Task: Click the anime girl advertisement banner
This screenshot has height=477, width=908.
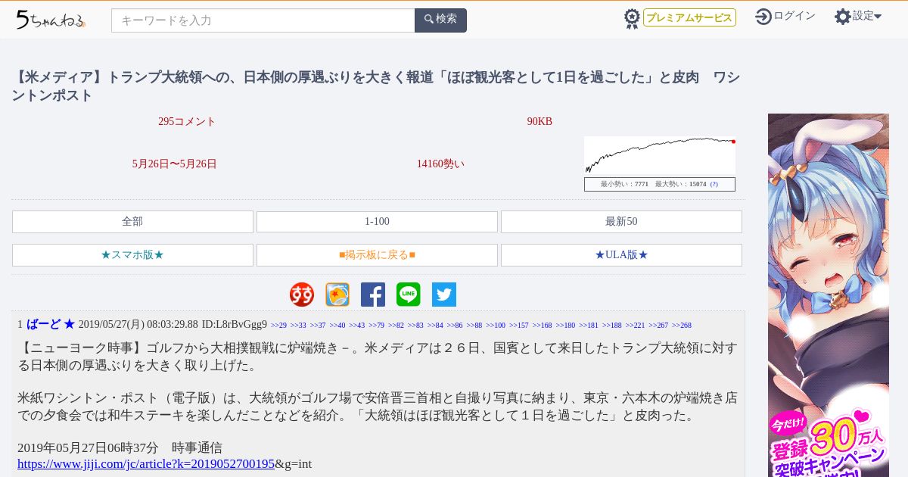Action: [829, 295]
